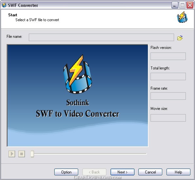
Task: Click the SWF Converter title bar app icon
Action: click(x=4, y=5)
